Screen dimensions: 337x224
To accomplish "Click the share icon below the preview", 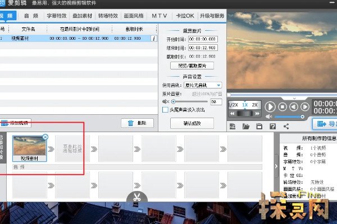I will point(286,126).
